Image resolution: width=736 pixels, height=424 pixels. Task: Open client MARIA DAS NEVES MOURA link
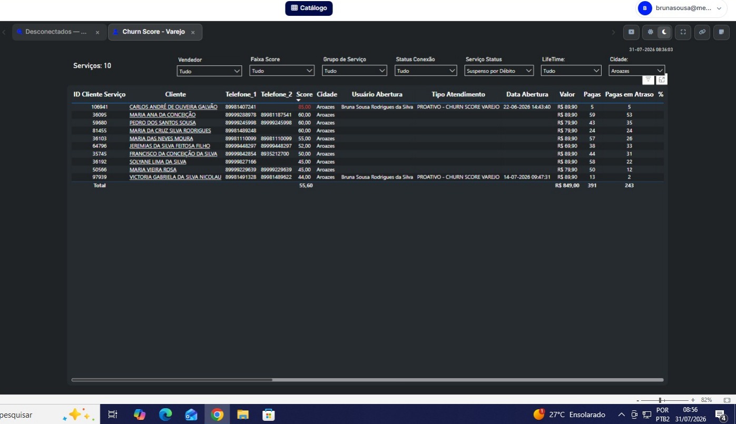coord(161,139)
